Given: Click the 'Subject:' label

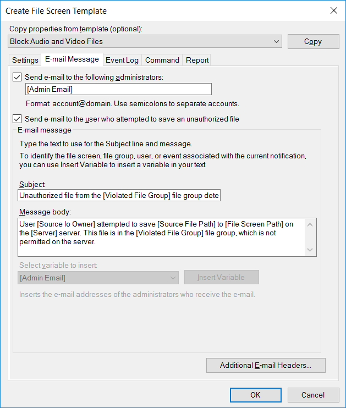Looking at the screenshot, I should [32, 185].
